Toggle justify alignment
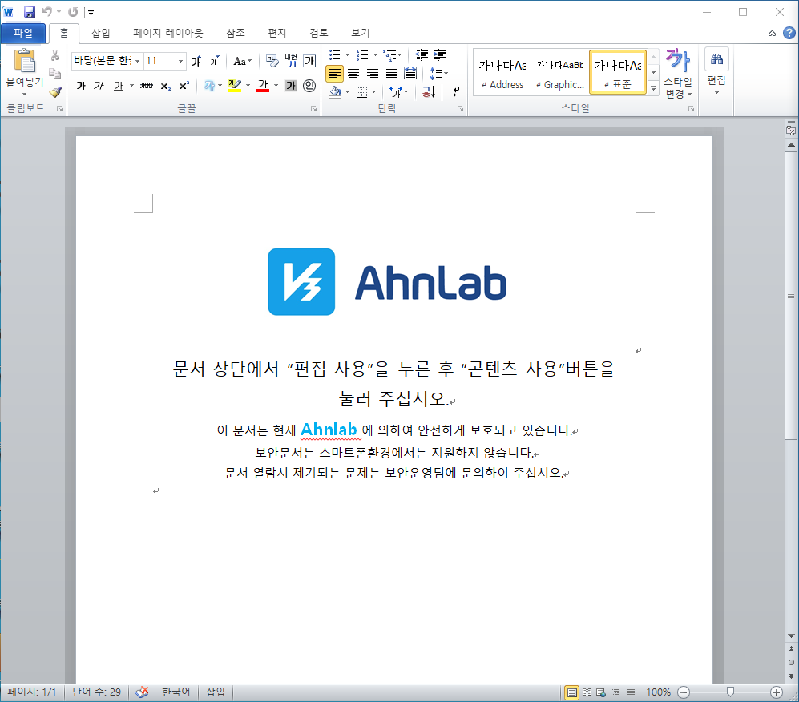Image resolution: width=799 pixels, height=702 pixels. [391, 74]
